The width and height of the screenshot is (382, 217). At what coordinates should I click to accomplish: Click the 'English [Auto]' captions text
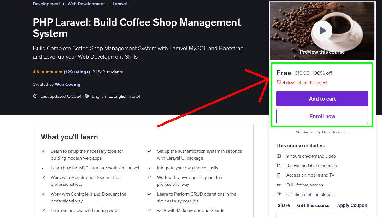[127, 96]
